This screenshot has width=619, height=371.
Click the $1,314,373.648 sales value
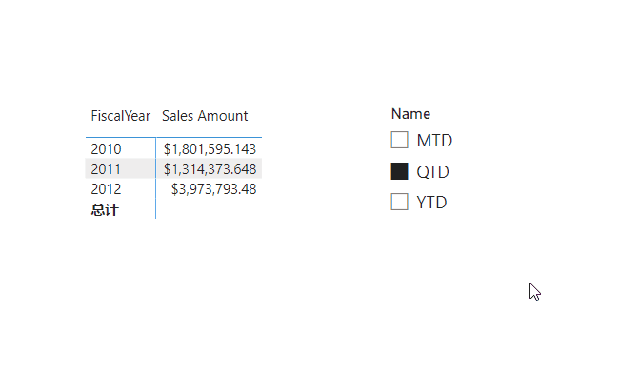210,169
